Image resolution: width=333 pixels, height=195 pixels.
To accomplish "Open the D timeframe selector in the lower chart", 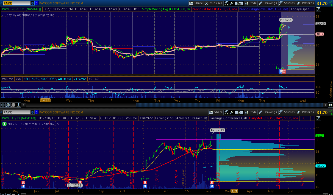I will click(239, 112).
